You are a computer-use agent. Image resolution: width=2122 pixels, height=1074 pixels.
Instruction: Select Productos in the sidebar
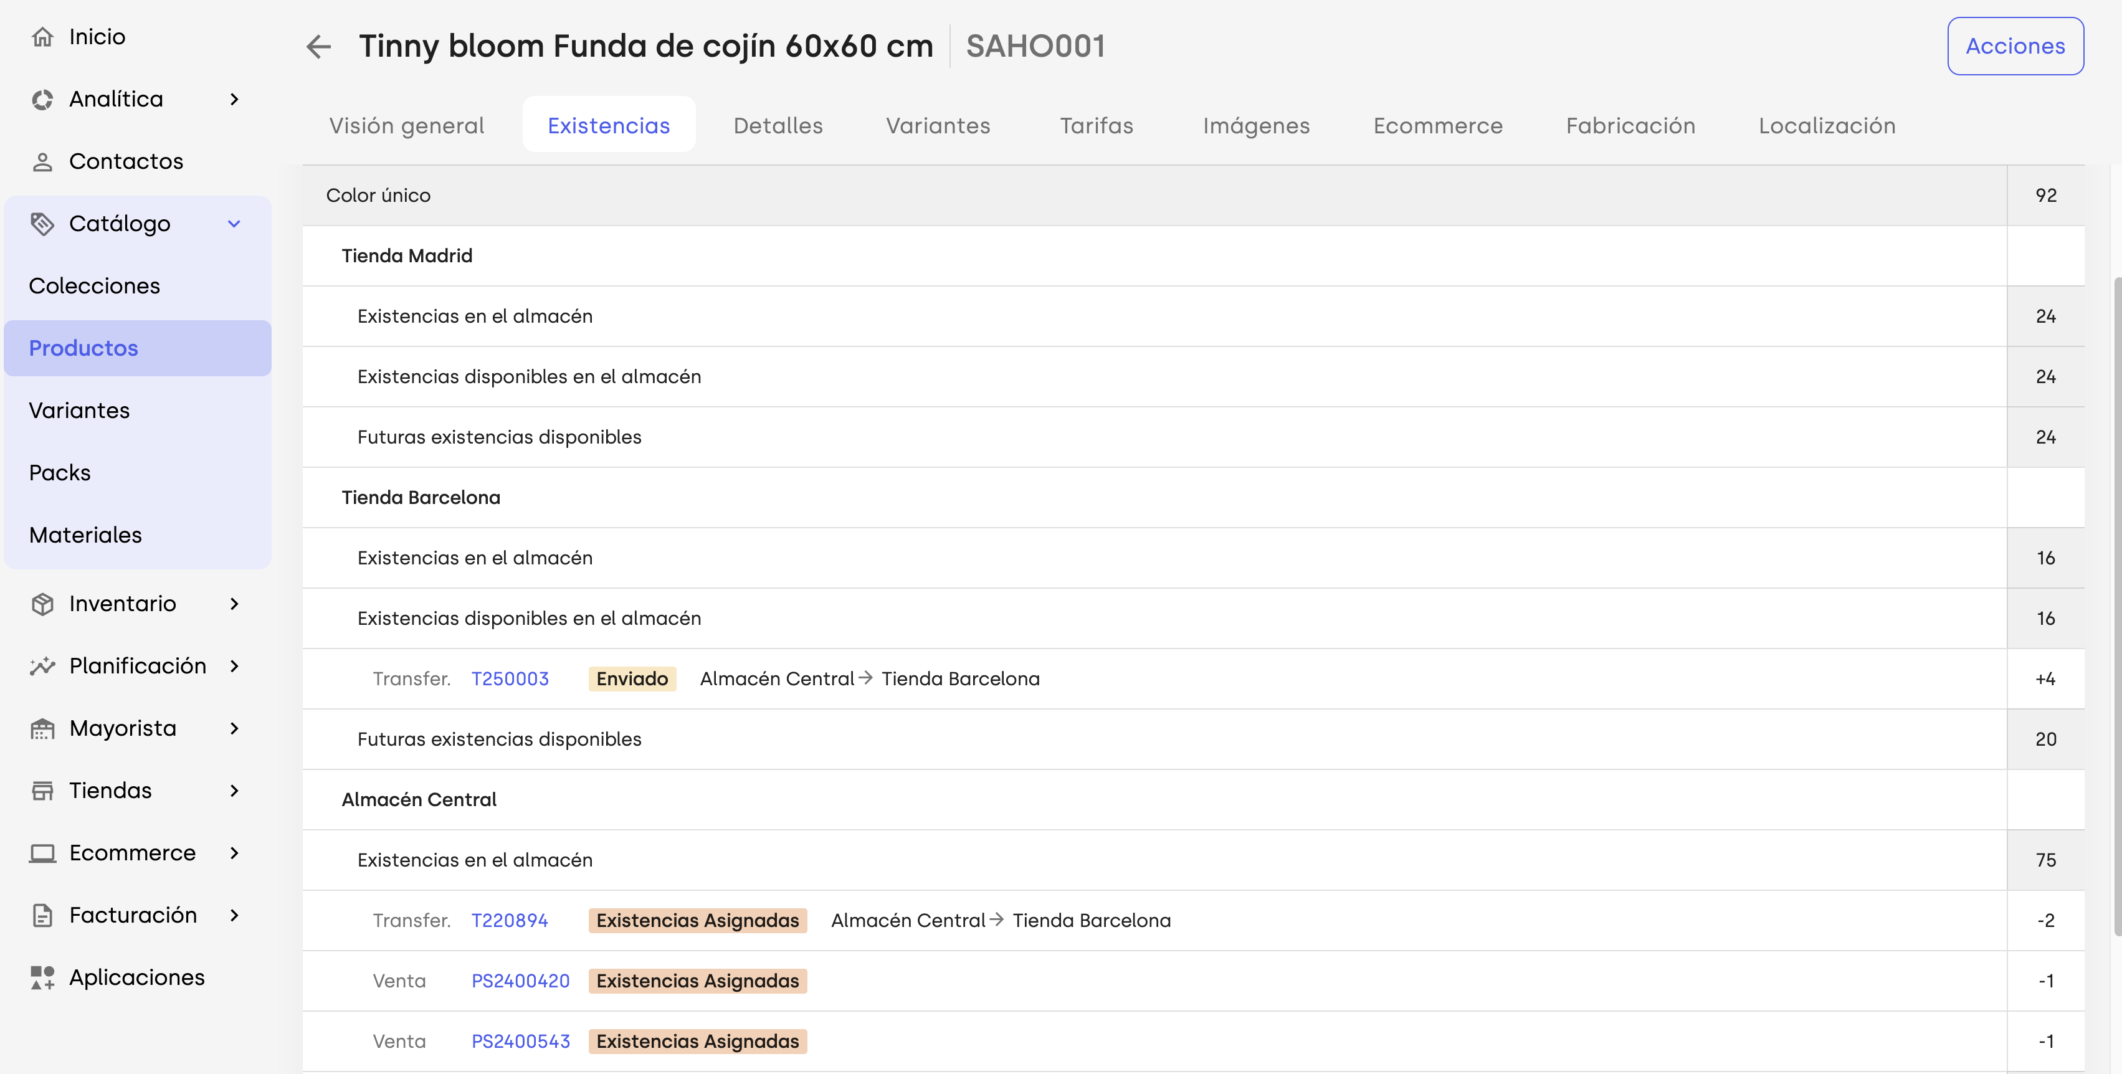[138, 348]
